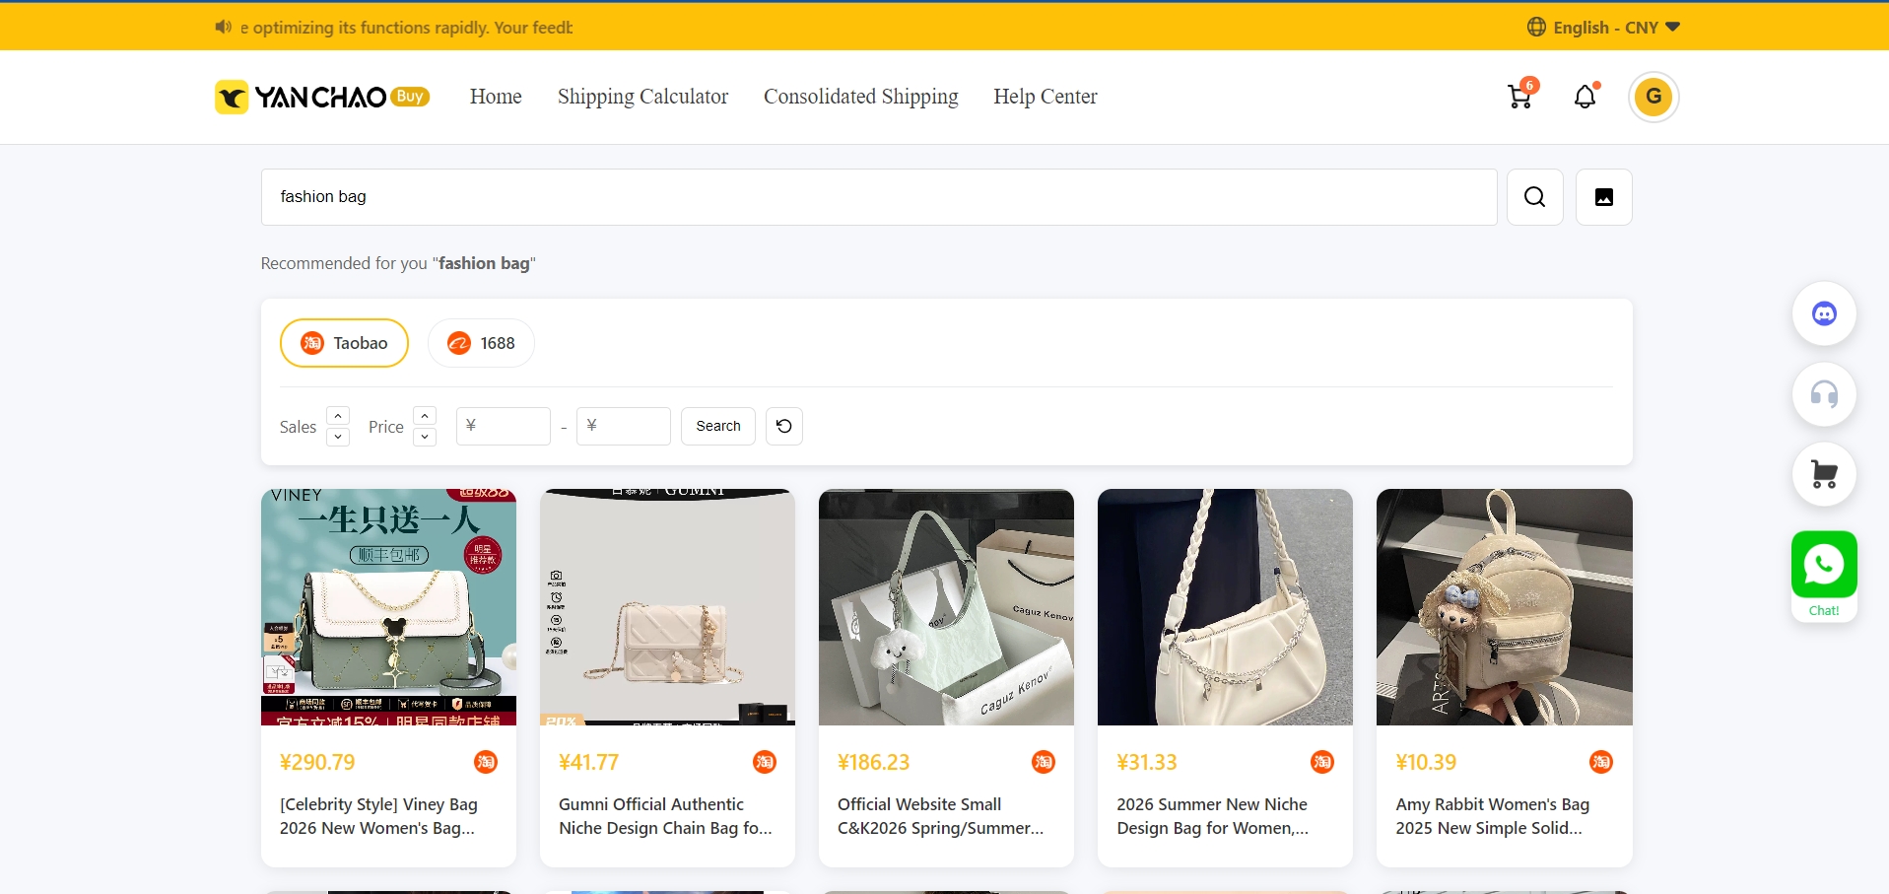Open Shipping Calculator page
Image resolution: width=1889 pixels, height=894 pixels.
pos(642,97)
